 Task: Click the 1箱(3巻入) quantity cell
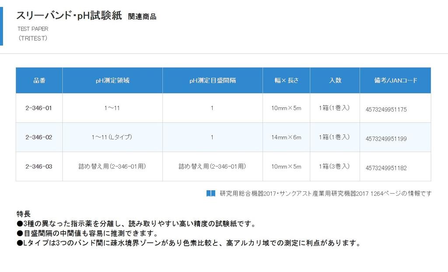coord(334,166)
